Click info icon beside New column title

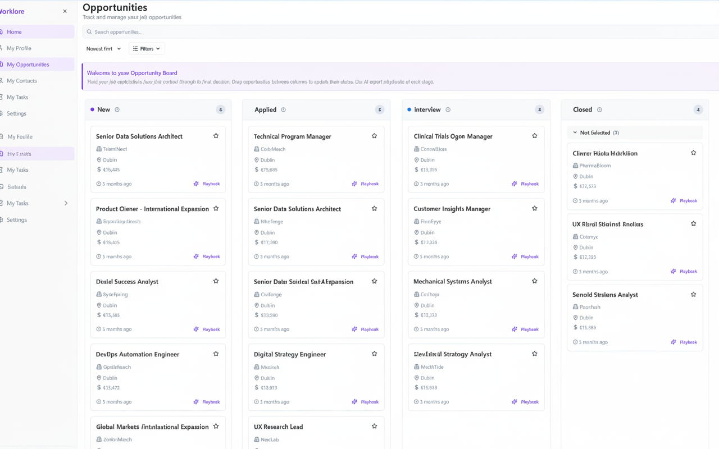tap(117, 110)
